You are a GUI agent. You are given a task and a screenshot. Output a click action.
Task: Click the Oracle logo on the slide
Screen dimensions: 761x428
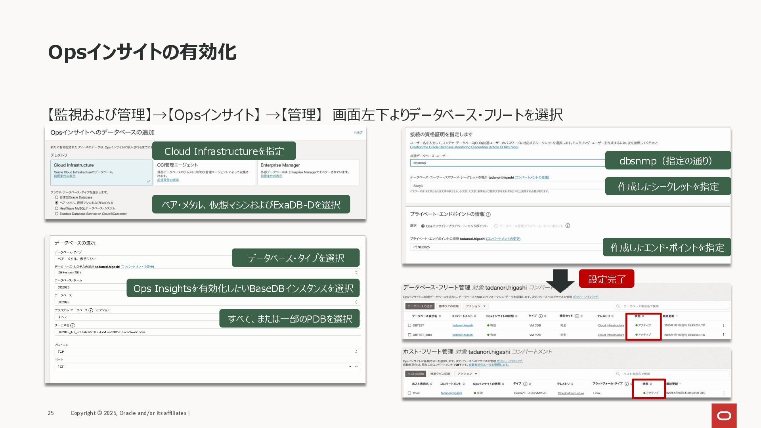click(724, 416)
